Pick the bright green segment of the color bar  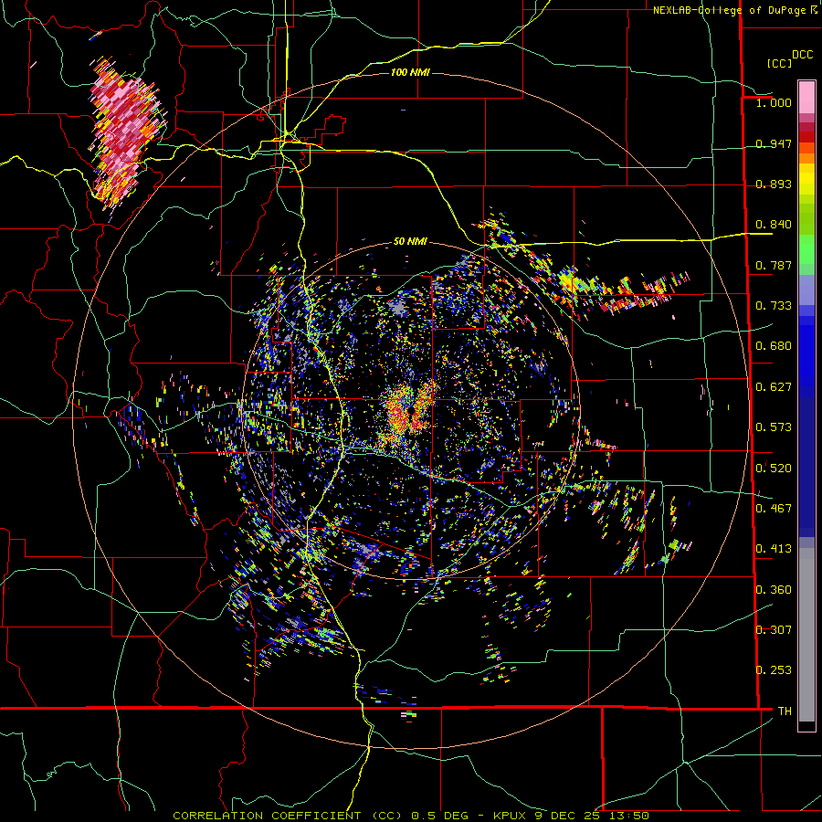[x=806, y=249]
